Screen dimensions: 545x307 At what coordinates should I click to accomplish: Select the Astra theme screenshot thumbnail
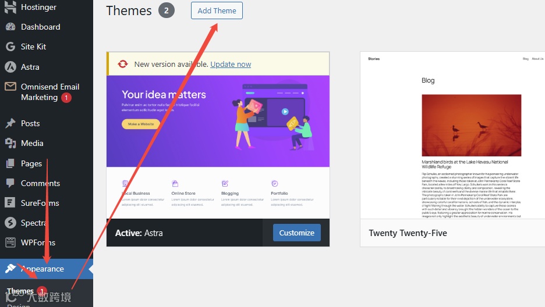(218, 147)
